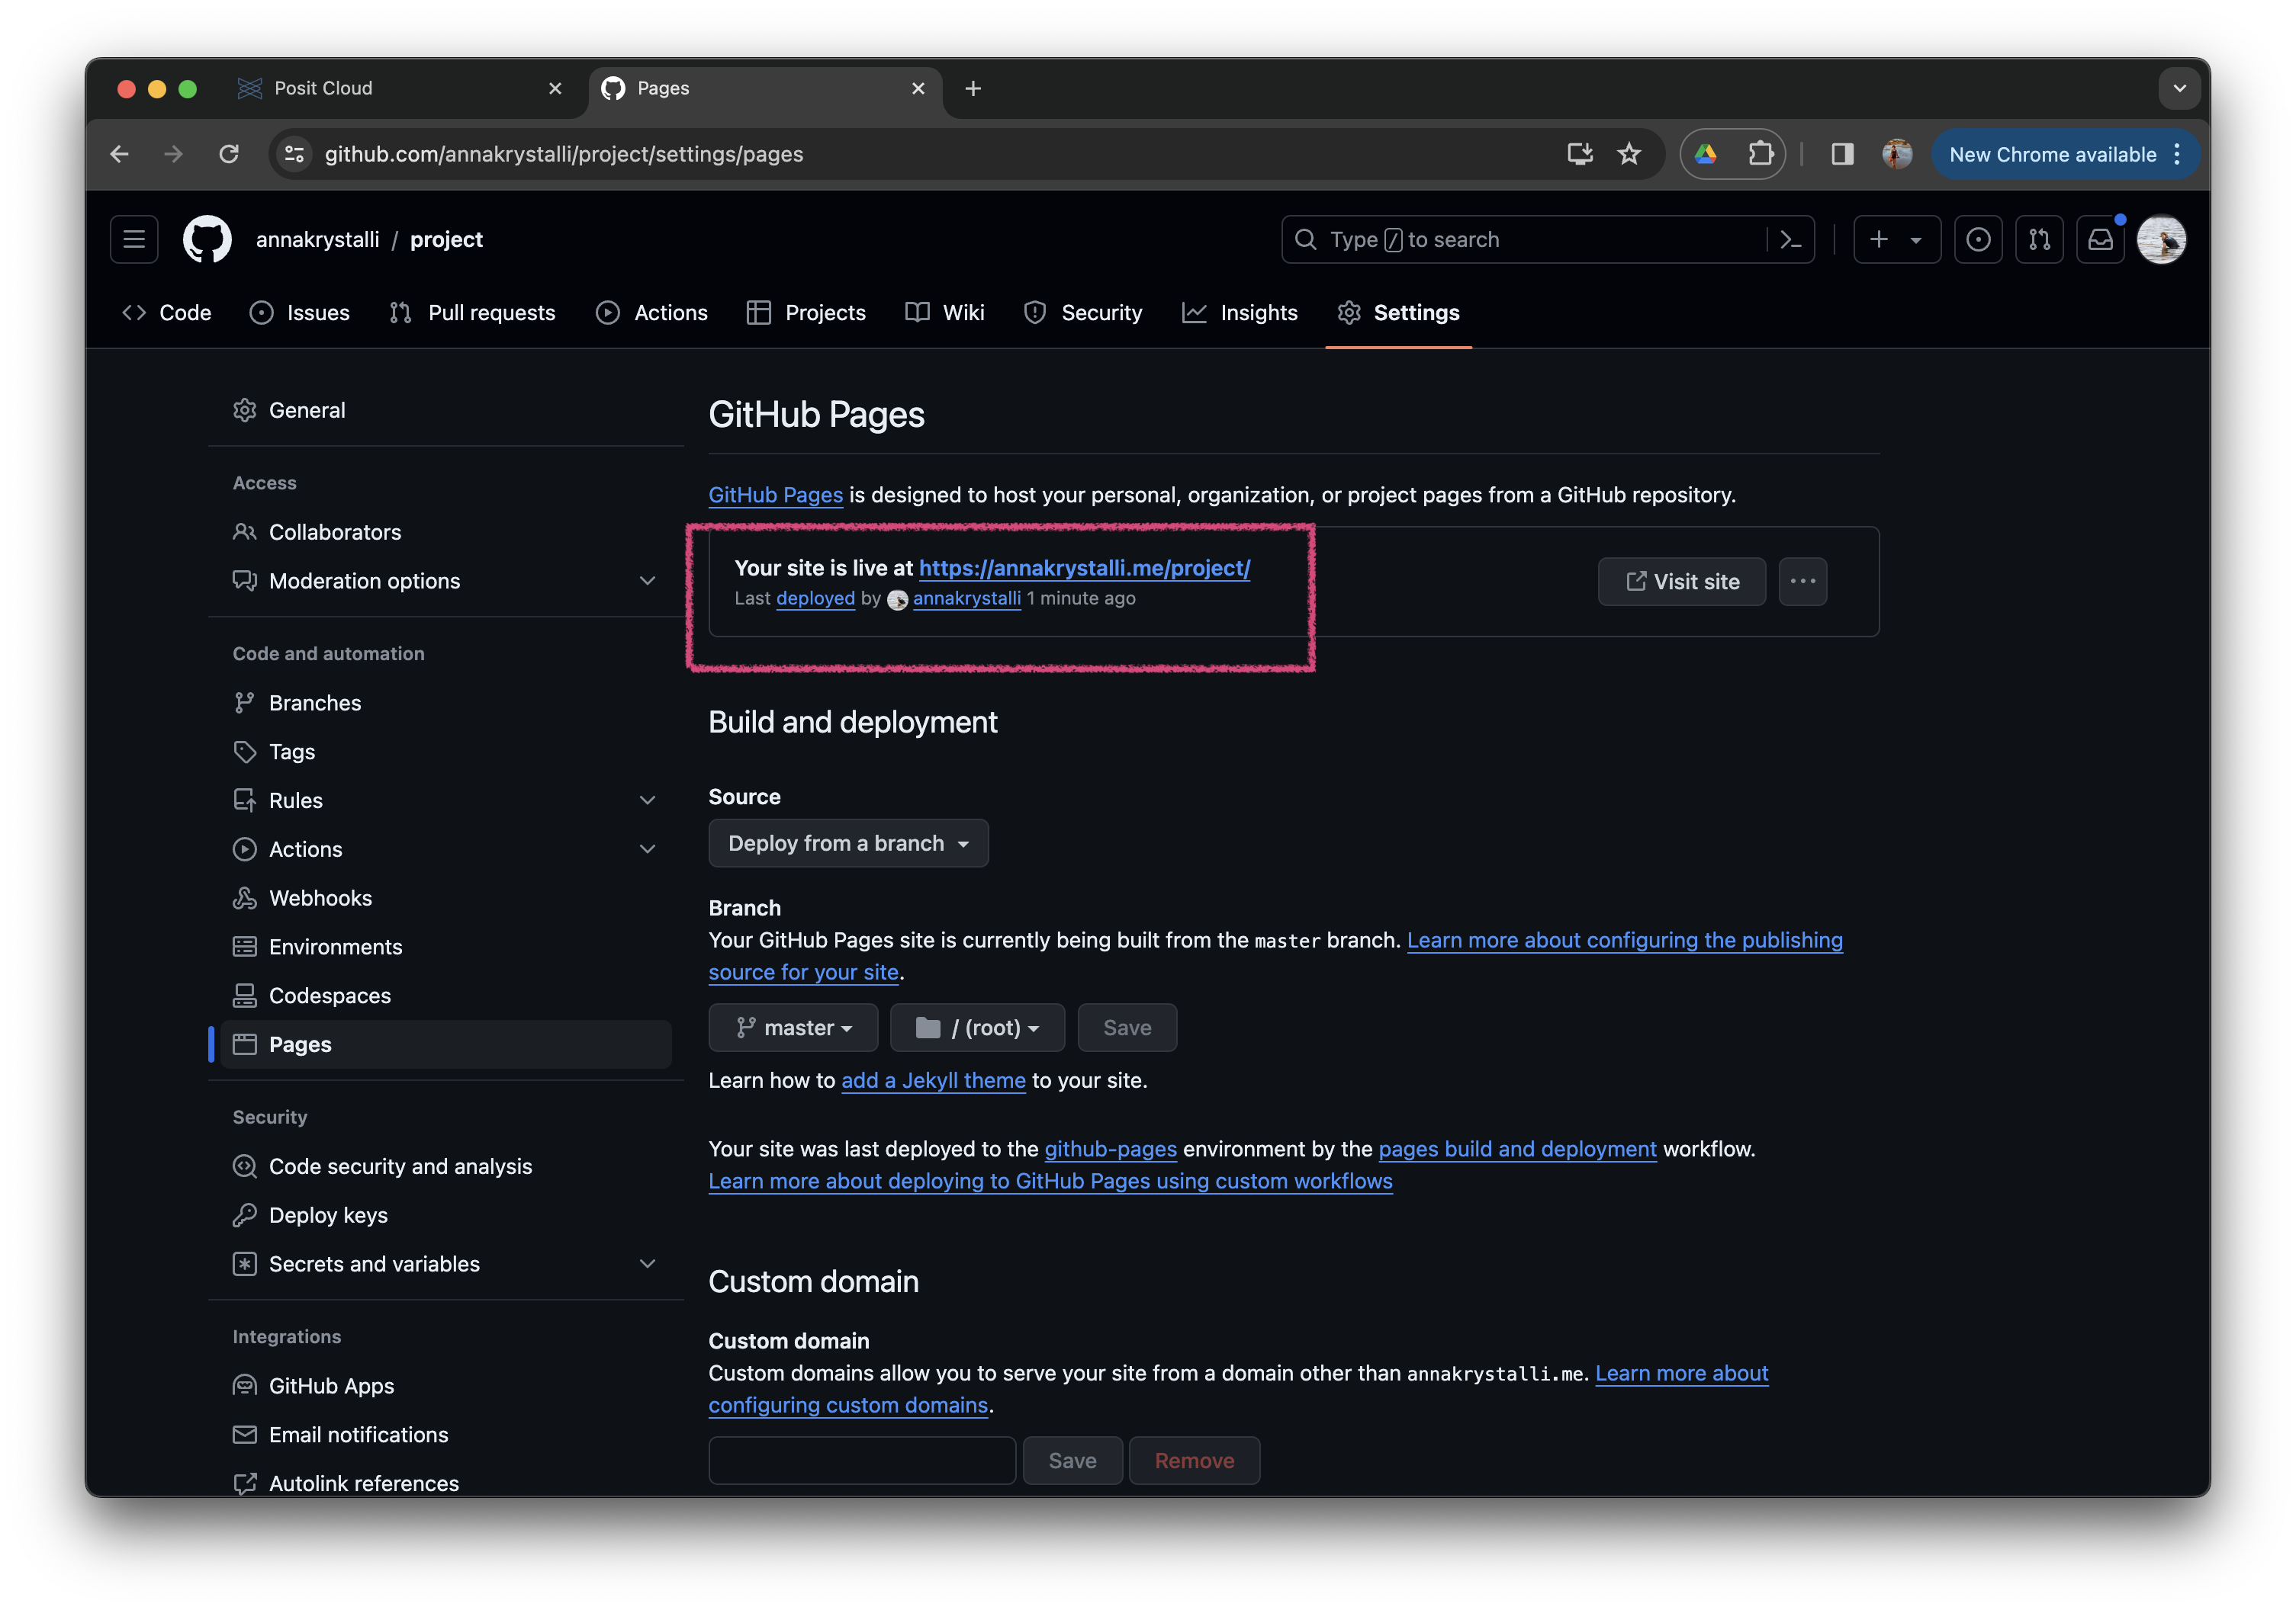Open Code security and analysis

(445, 1166)
